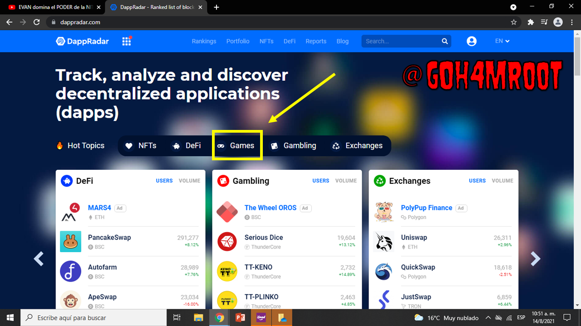Open the DappRadar apps grid menu
This screenshot has width=581, height=326.
(x=127, y=41)
